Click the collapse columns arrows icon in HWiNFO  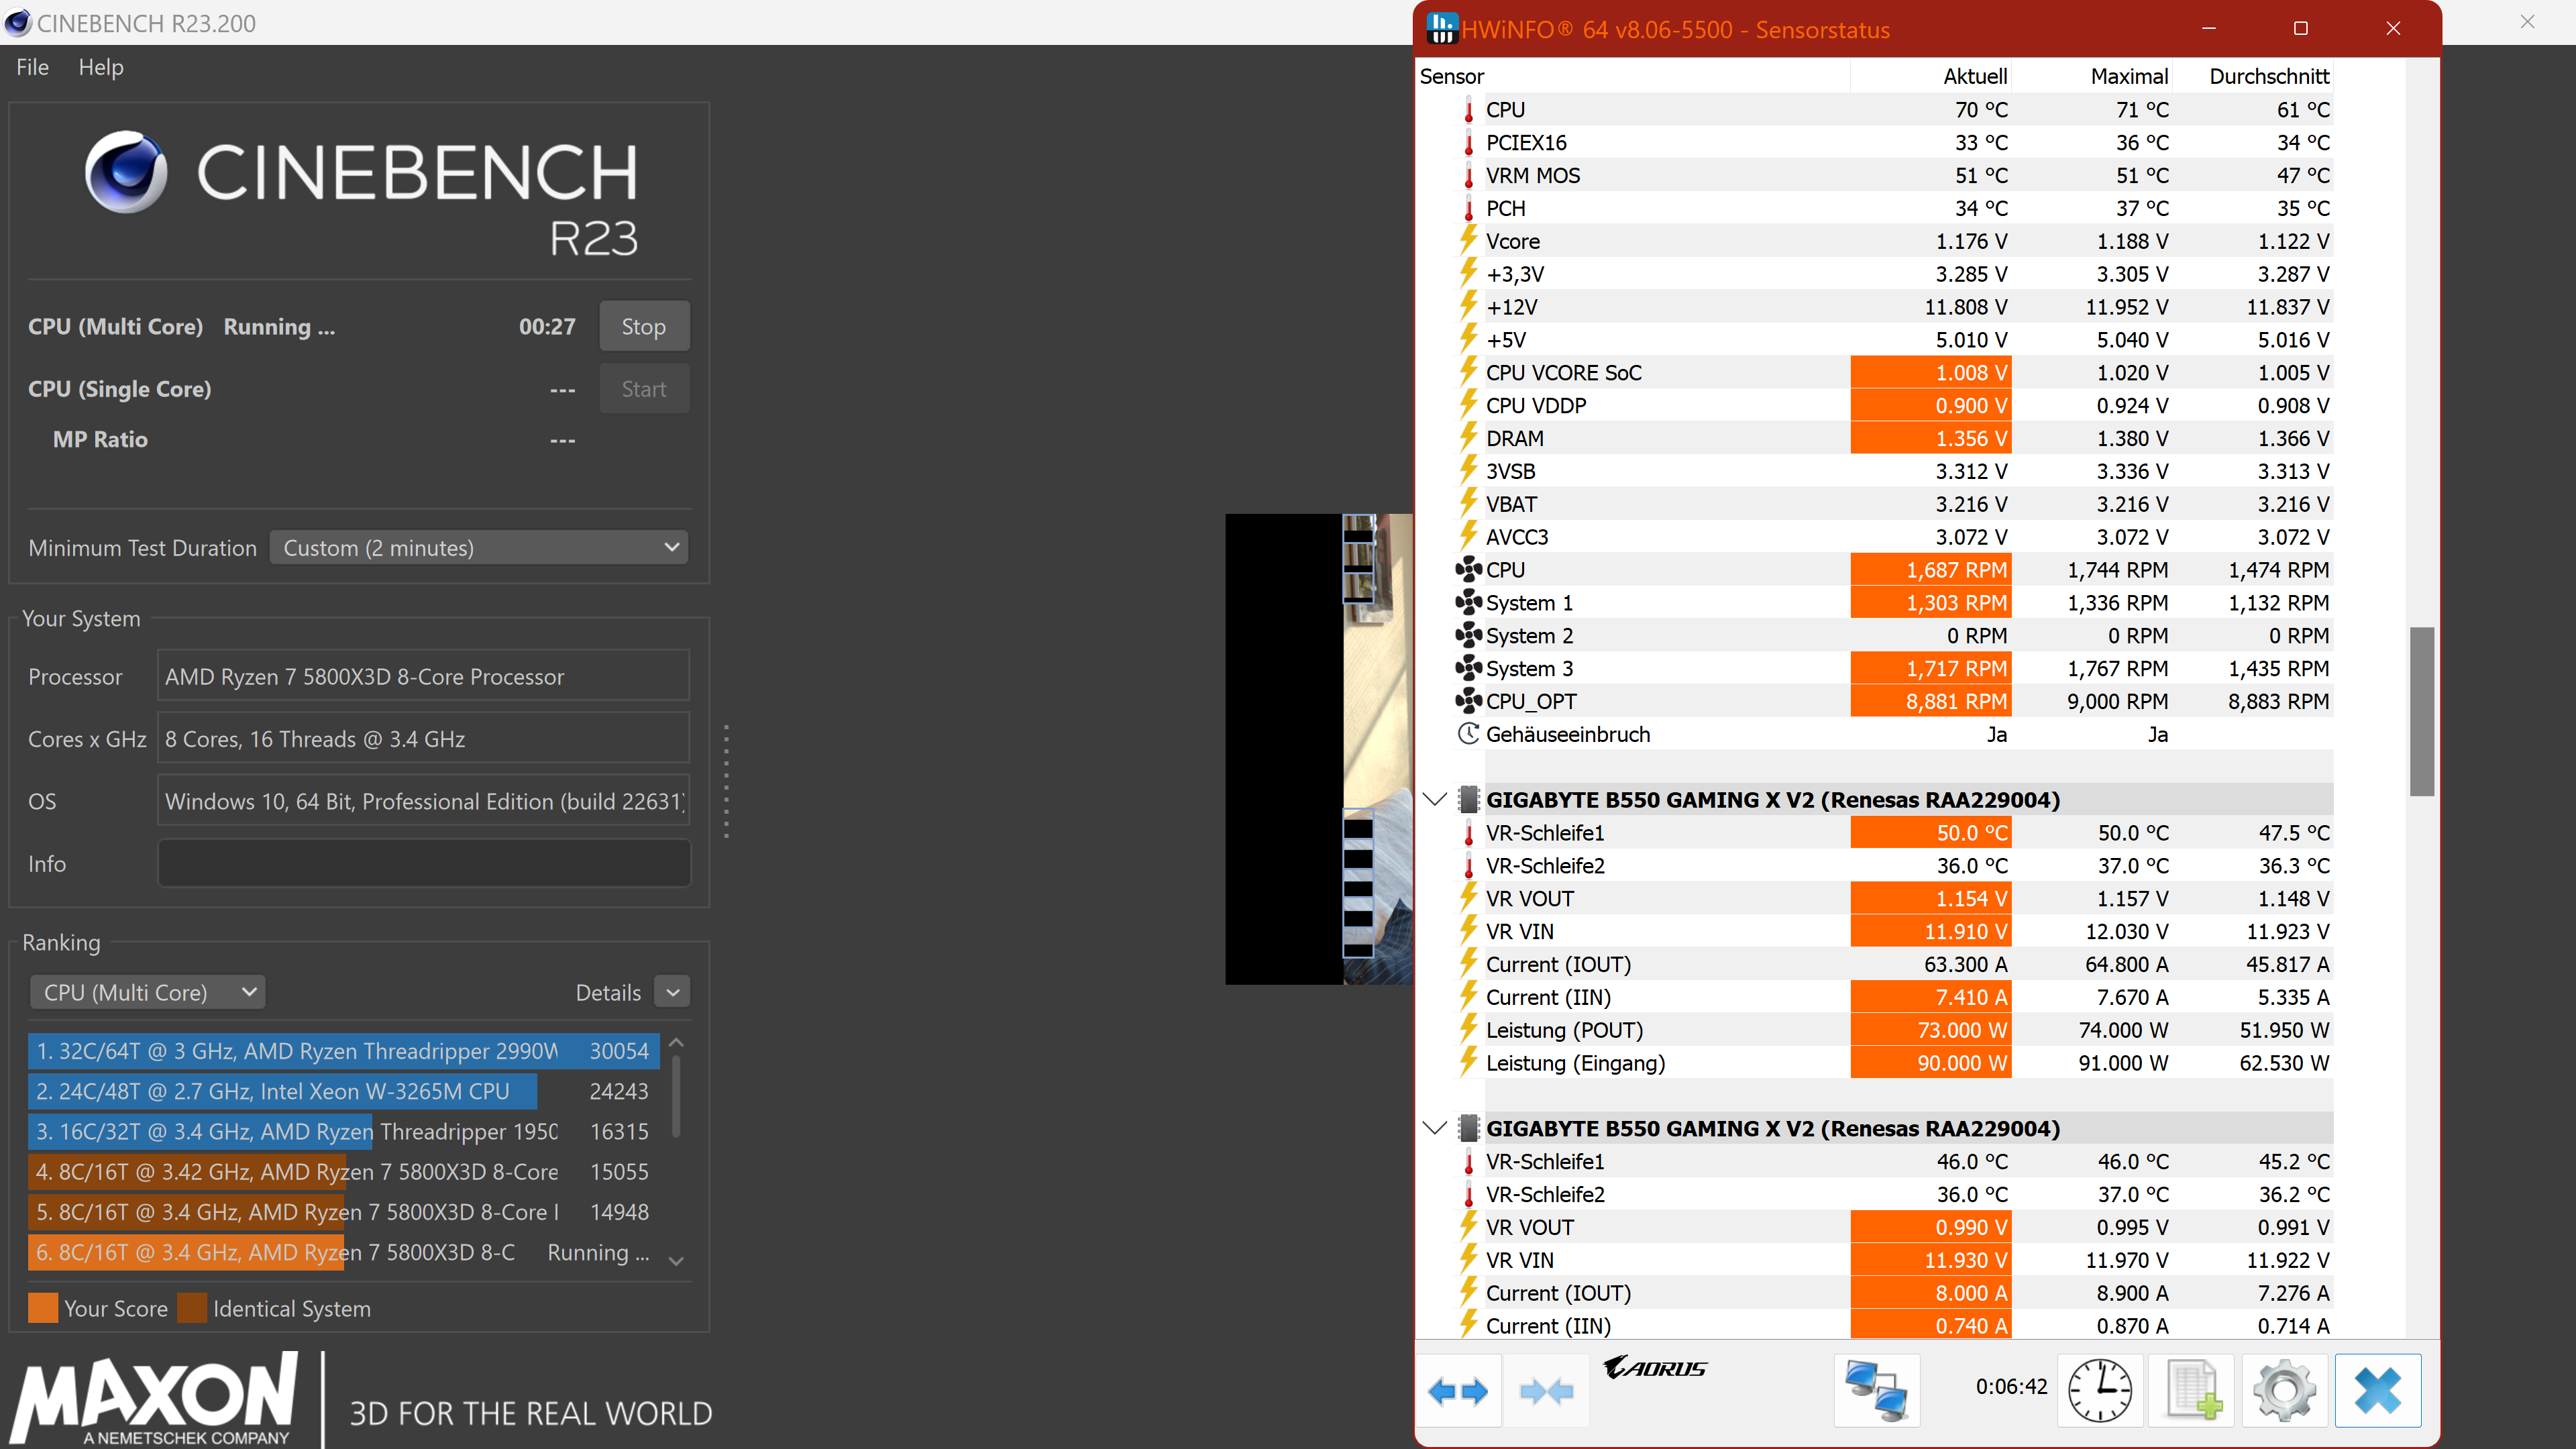click(x=1545, y=1390)
